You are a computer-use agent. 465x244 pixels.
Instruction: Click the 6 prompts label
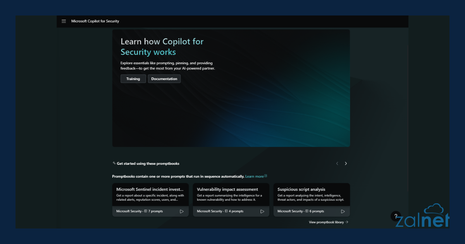315,211
